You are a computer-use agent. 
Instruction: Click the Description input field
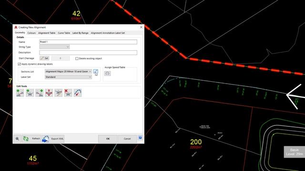click(x=88, y=53)
